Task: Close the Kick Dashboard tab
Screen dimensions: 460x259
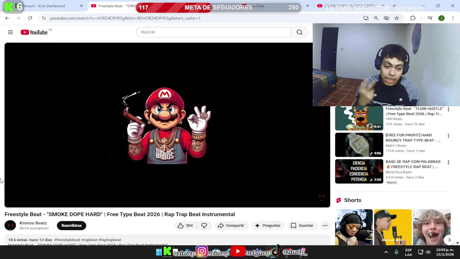Action: coord(81,6)
